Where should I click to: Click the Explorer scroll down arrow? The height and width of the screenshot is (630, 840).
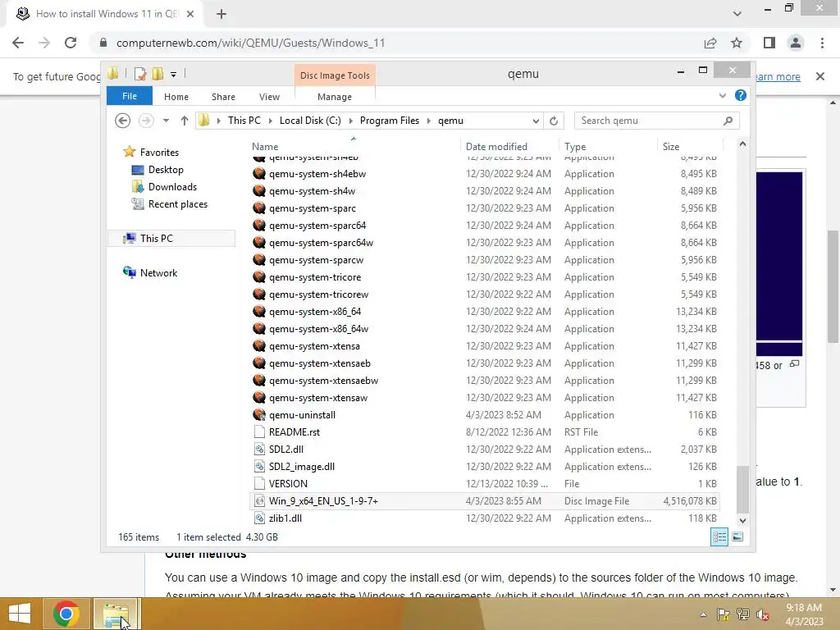pos(742,520)
